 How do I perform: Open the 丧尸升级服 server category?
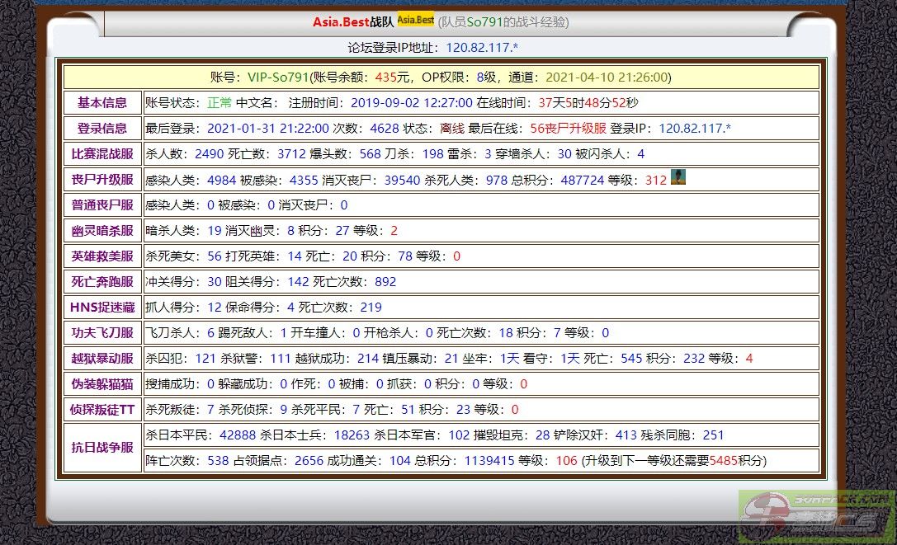(102, 180)
